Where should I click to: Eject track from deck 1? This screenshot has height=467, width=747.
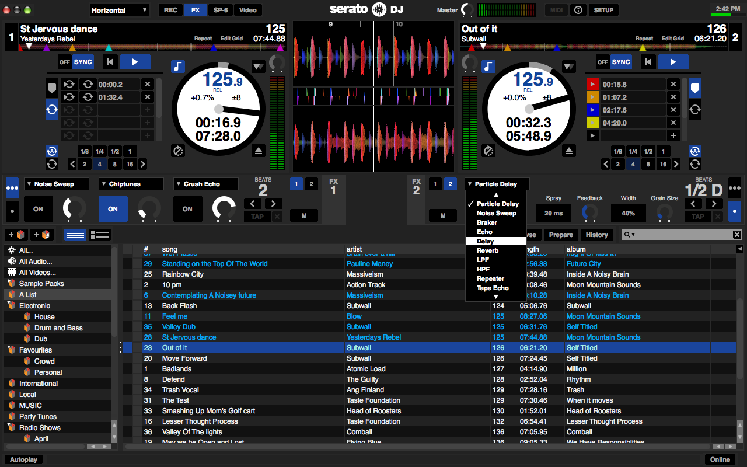click(259, 151)
